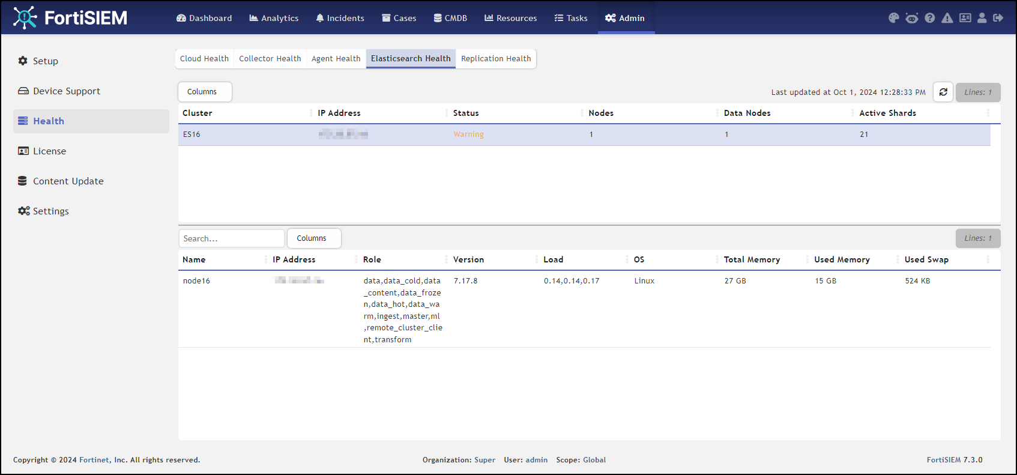
Task: Select the Admin menu
Action: 626,18
